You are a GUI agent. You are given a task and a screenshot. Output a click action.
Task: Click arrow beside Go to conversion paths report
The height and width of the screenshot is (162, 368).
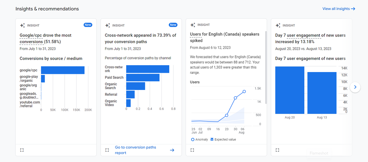point(172,150)
